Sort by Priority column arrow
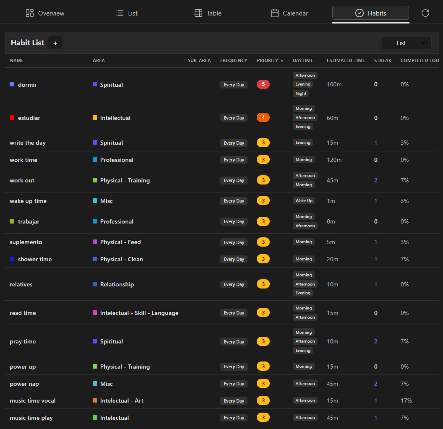 (x=282, y=61)
